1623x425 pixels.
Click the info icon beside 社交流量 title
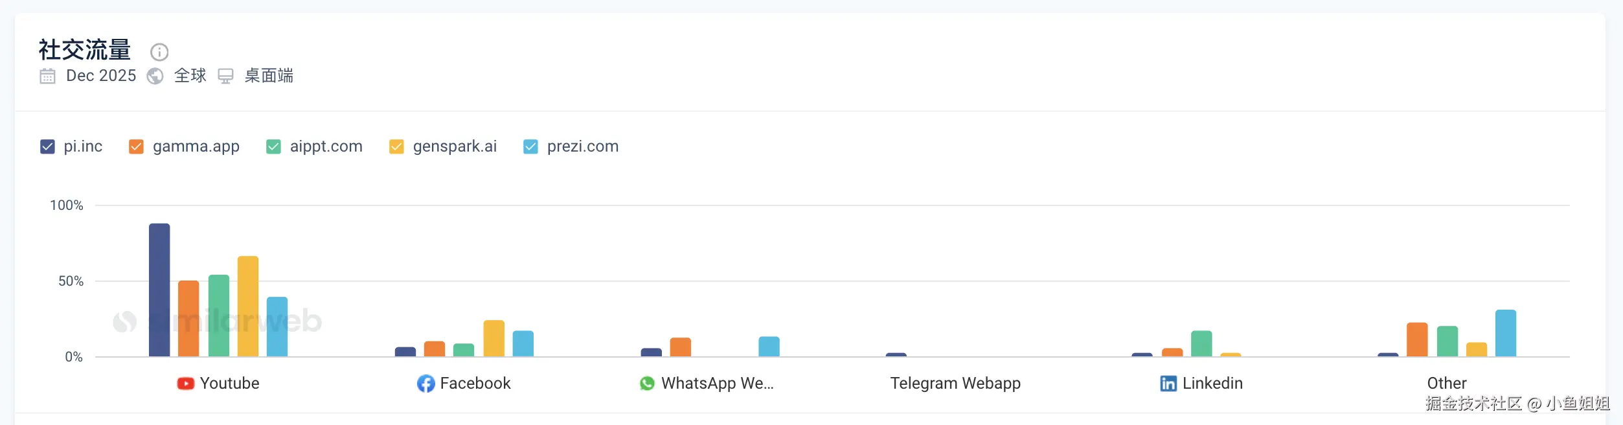(159, 52)
